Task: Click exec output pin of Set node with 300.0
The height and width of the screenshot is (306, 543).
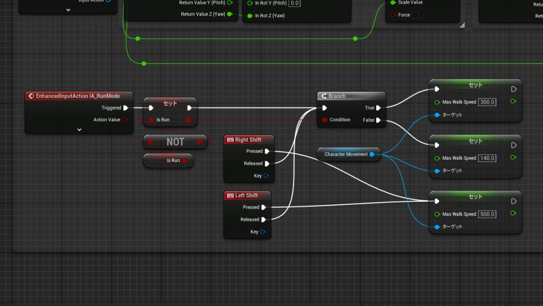Action: (x=514, y=89)
